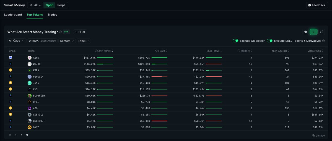Open the All Caps dropdown

pos(17,41)
